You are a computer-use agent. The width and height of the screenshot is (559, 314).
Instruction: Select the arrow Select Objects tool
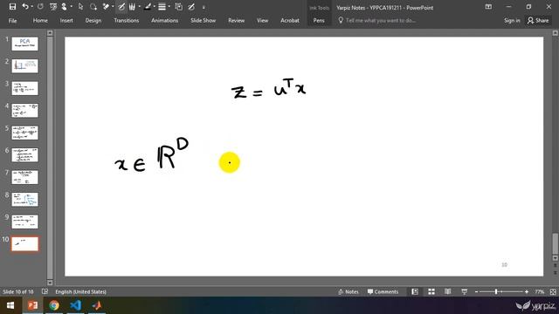coord(80,7)
